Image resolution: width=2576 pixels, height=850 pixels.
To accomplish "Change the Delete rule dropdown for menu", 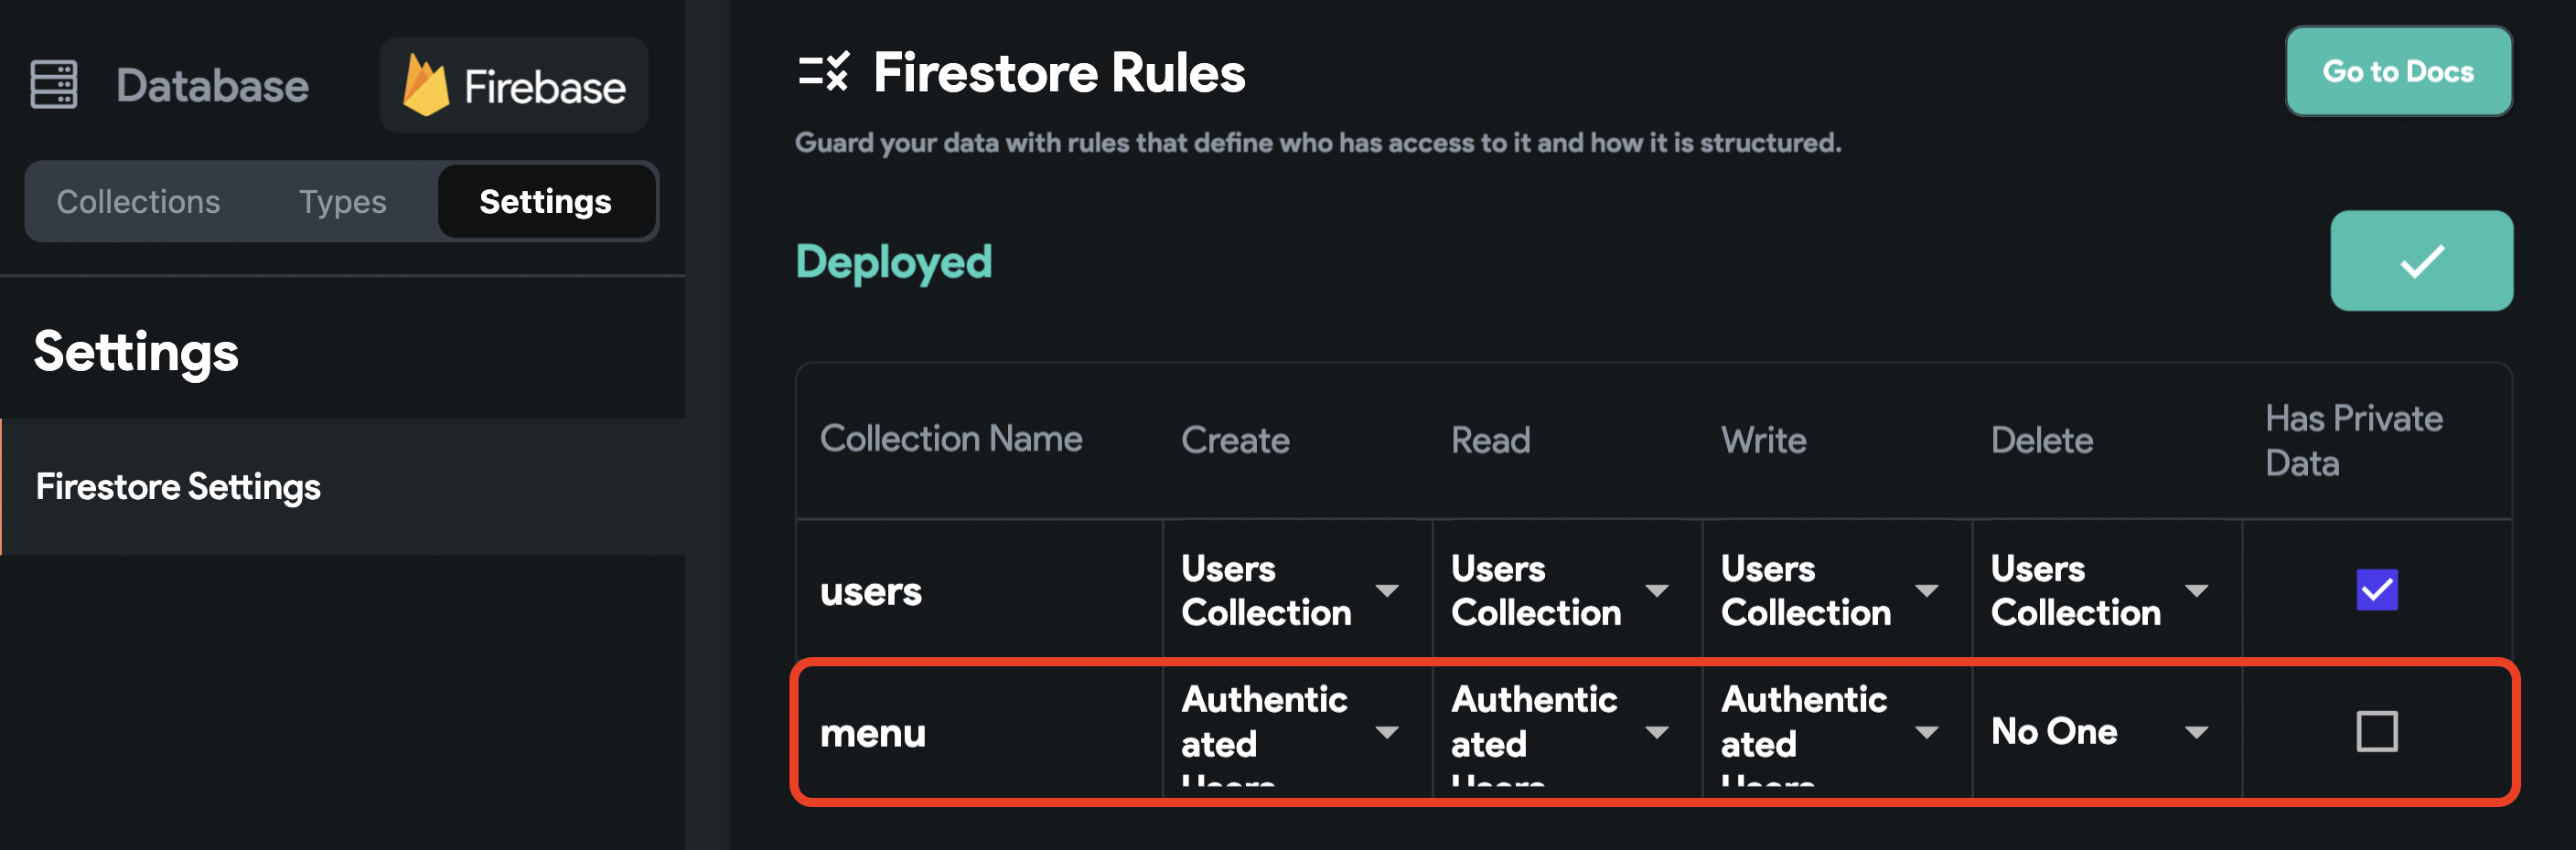I will (2196, 732).
